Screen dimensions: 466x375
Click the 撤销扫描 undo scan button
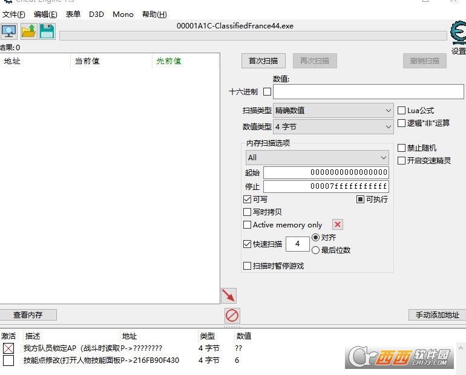point(425,61)
